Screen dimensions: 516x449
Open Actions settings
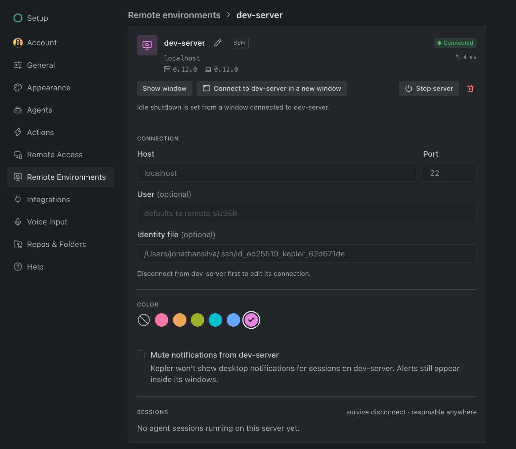(60, 132)
